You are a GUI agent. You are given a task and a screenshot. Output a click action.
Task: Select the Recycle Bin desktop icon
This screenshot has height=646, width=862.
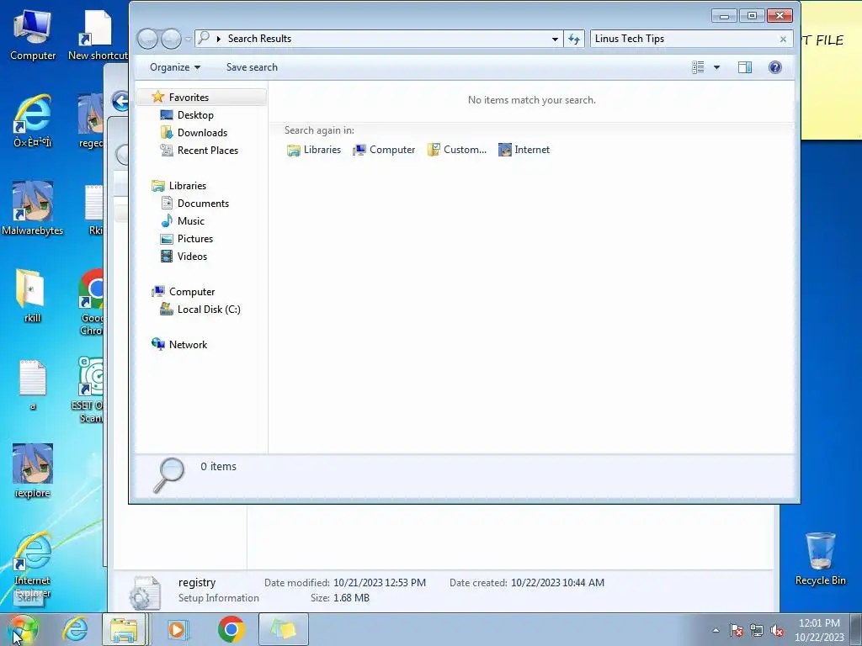tap(820, 559)
